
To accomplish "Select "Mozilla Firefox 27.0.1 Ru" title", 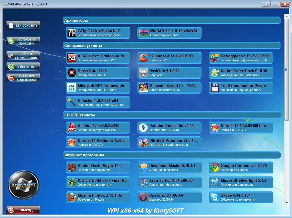I will tap(100, 195).
